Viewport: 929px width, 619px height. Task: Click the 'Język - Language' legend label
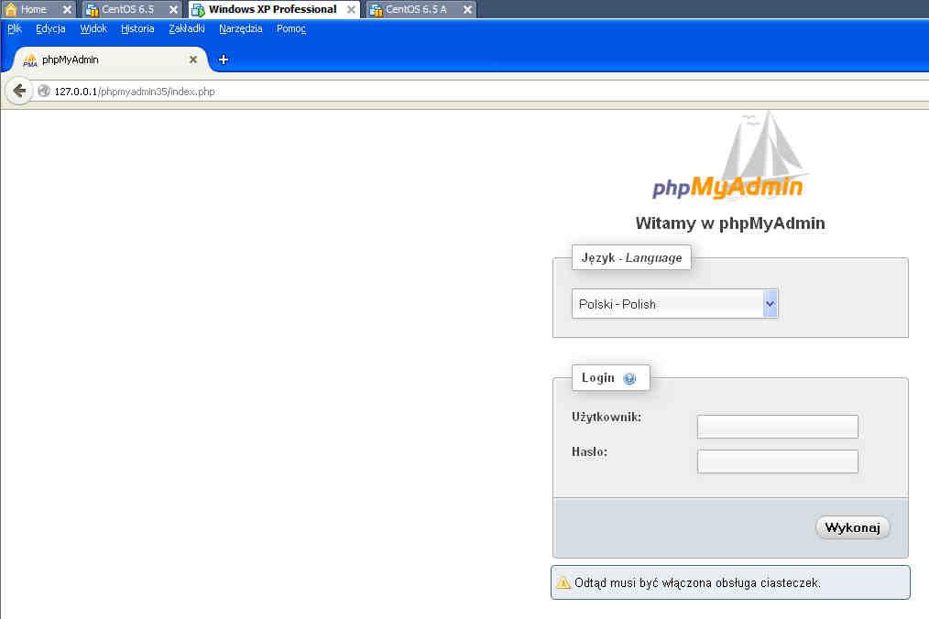coord(631,257)
